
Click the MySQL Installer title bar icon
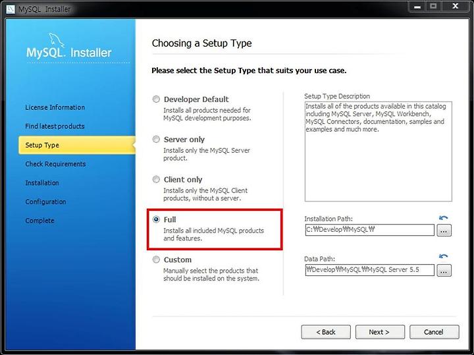tap(11, 9)
